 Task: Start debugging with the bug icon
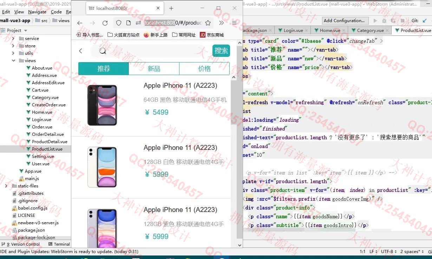click(x=384, y=21)
